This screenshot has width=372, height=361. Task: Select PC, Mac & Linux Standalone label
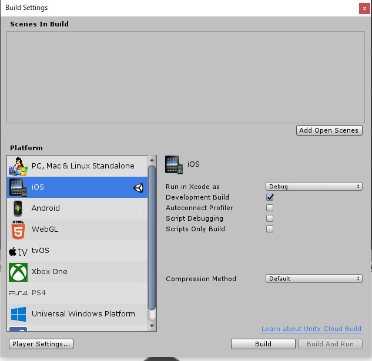click(x=83, y=166)
